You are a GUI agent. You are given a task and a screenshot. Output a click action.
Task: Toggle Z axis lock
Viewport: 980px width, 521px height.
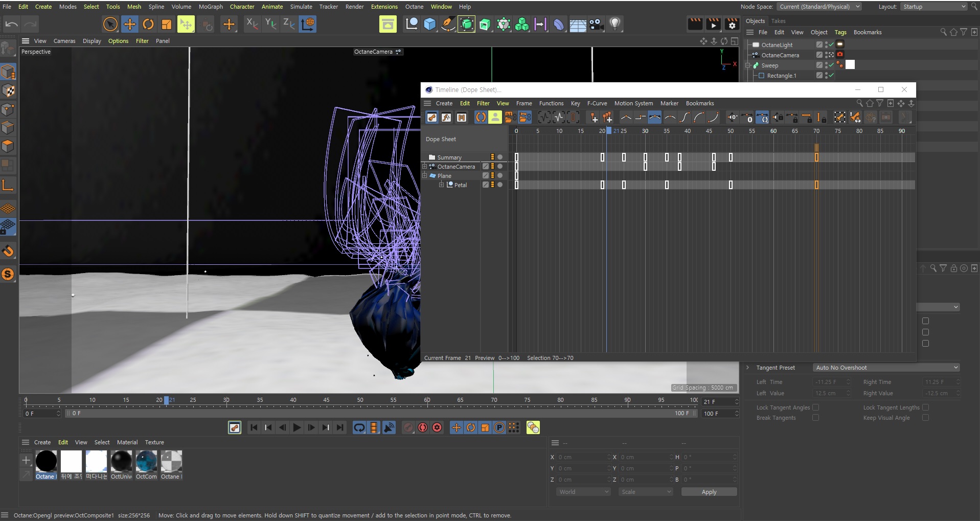[289, 24]
